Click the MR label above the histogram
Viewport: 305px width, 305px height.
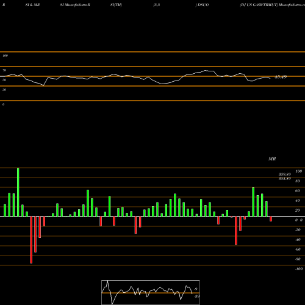pyautogui.click(x=272, y=159)
